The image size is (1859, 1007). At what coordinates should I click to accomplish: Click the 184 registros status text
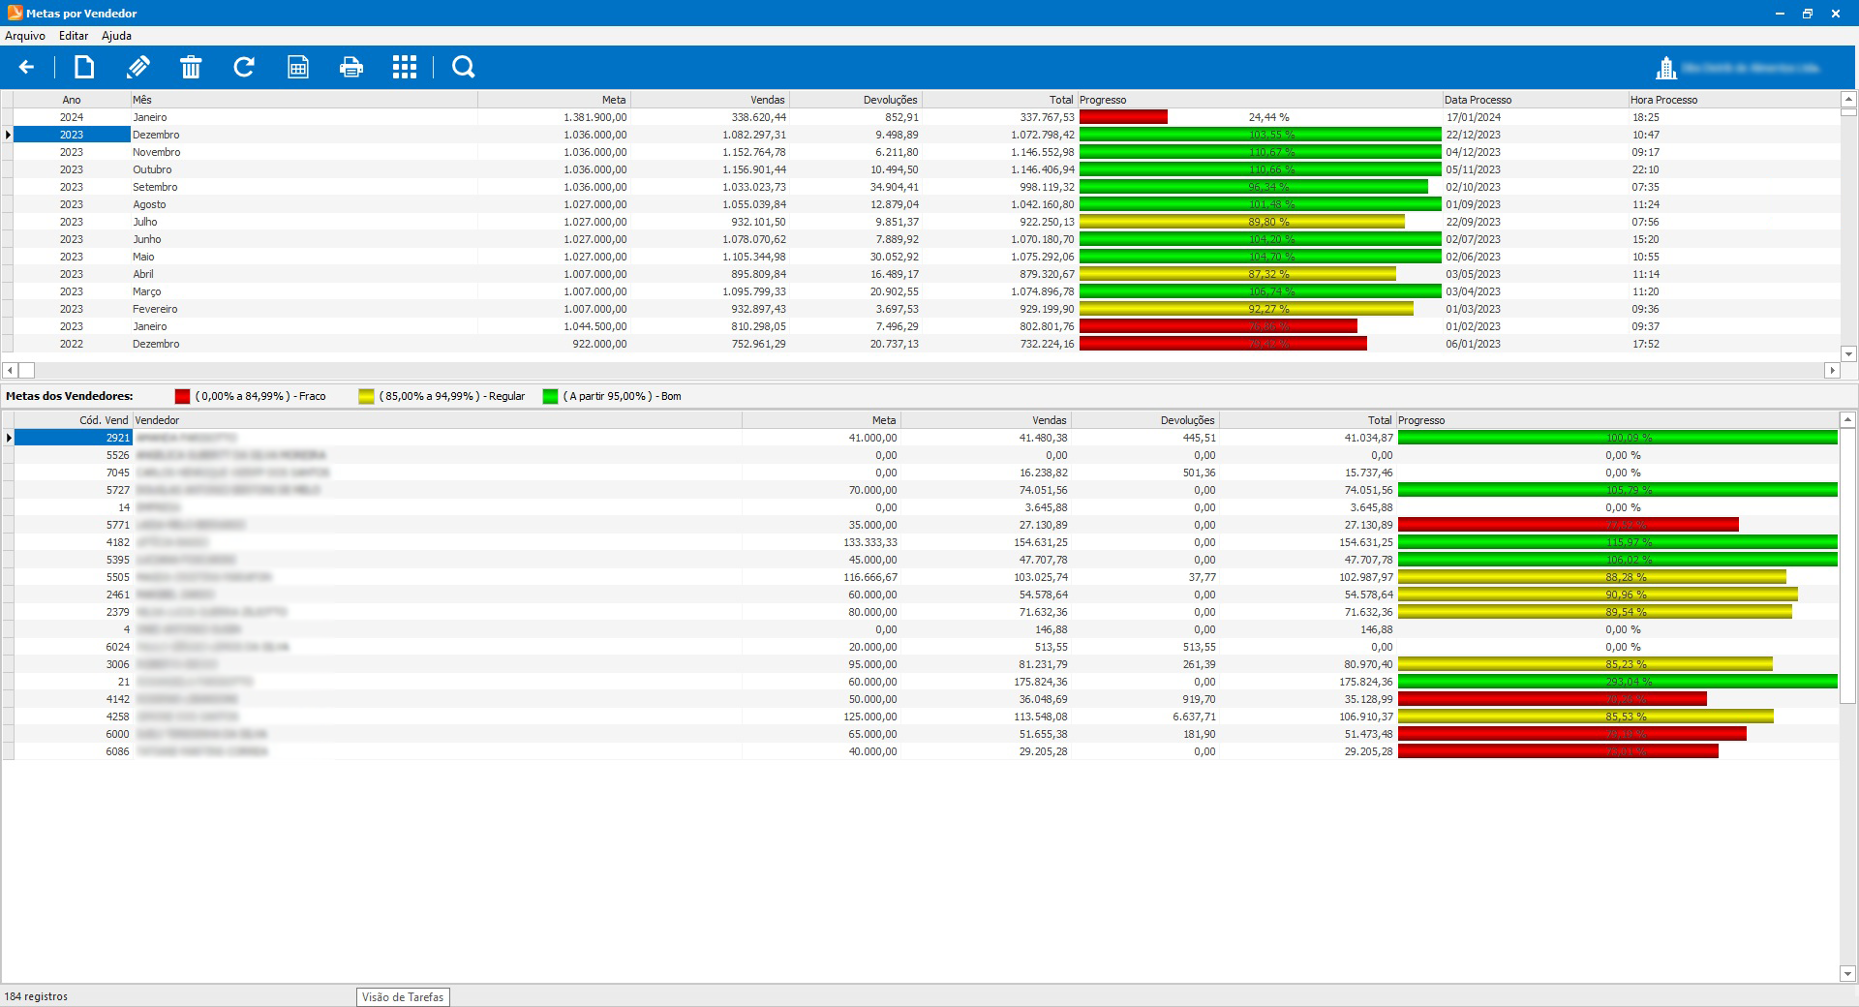point(37,996)
